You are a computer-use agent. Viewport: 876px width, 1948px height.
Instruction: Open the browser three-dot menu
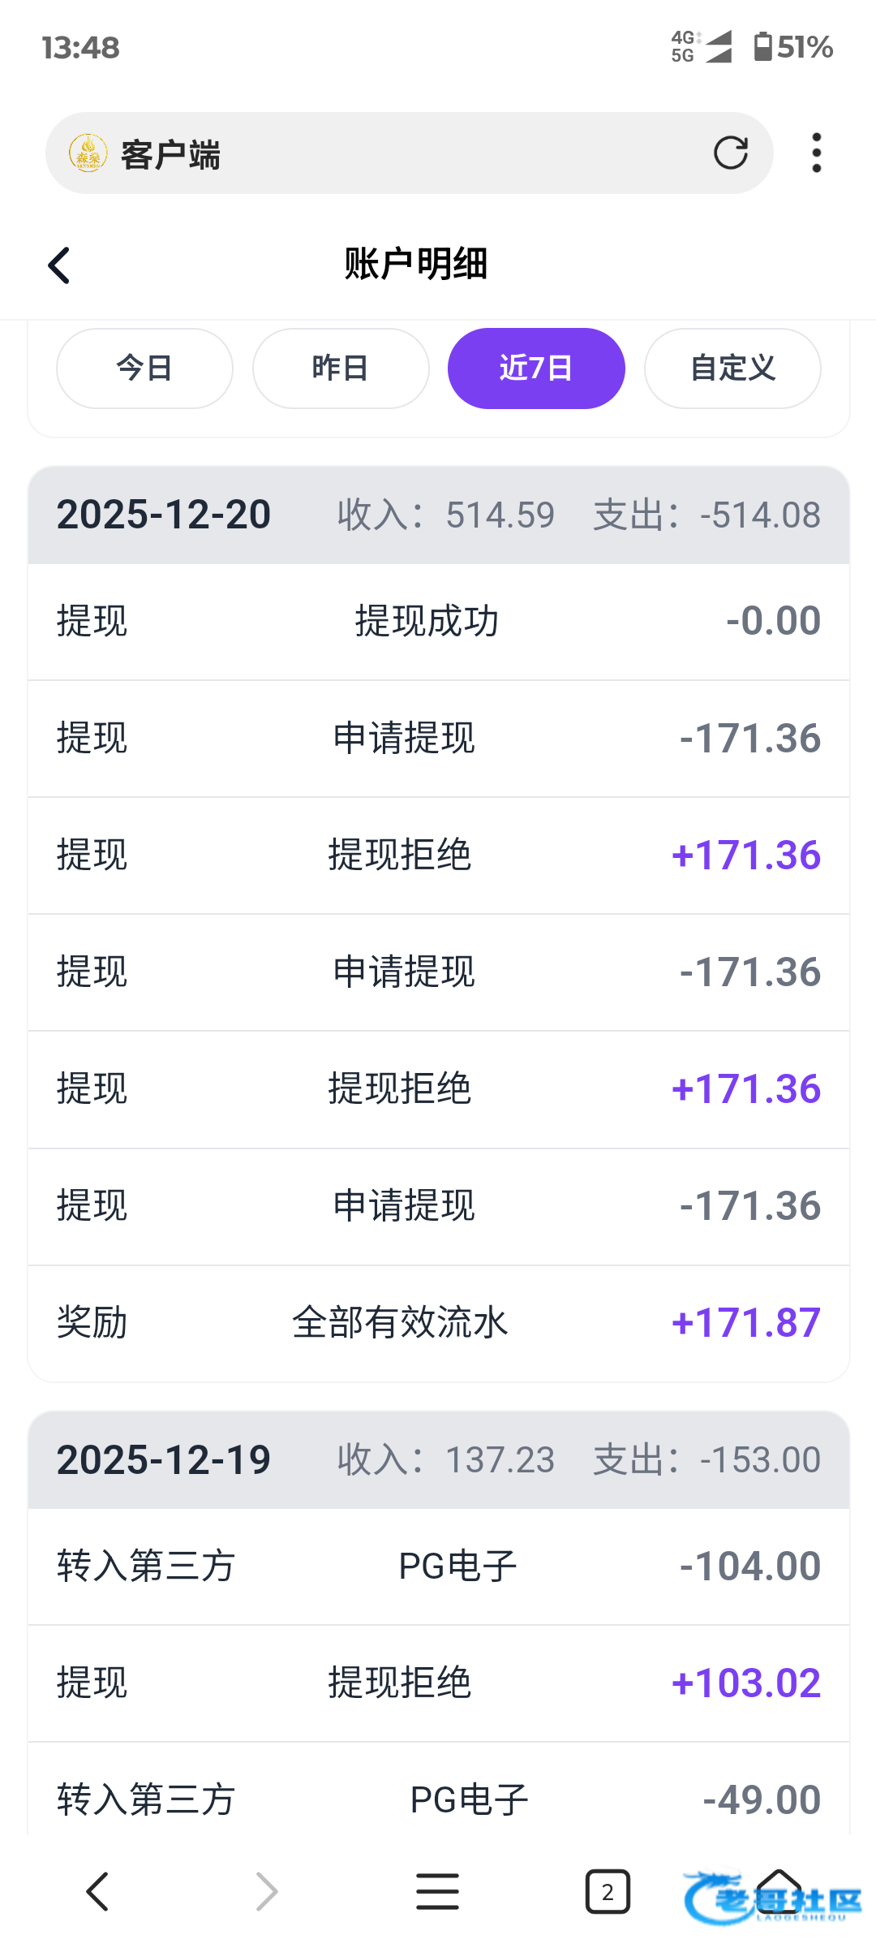tap(816, 153)
